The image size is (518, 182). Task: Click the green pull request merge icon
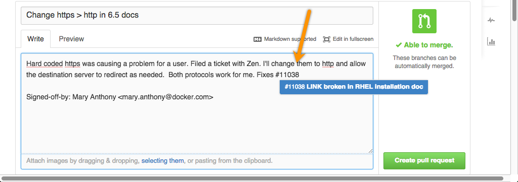click(424, 21)
